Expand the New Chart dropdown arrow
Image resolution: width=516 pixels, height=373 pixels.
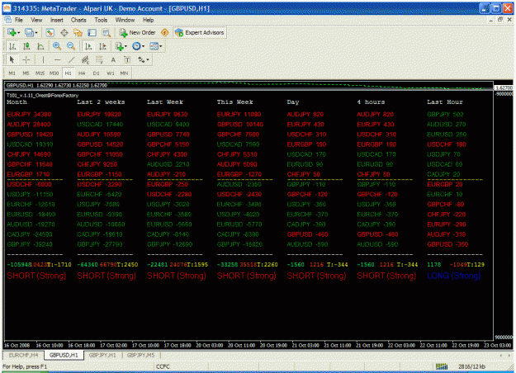(18, 32)
